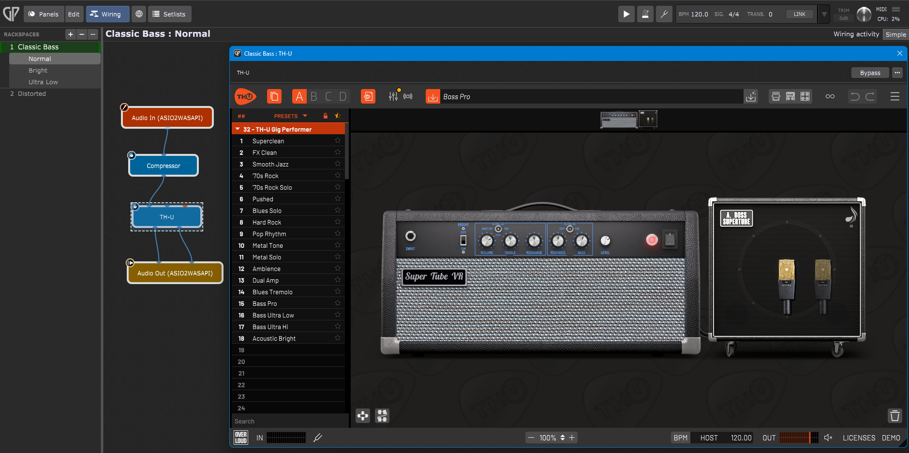
Task: Open the mixer sliders icon
Action: pyautogui.click(x=393, y=96)
